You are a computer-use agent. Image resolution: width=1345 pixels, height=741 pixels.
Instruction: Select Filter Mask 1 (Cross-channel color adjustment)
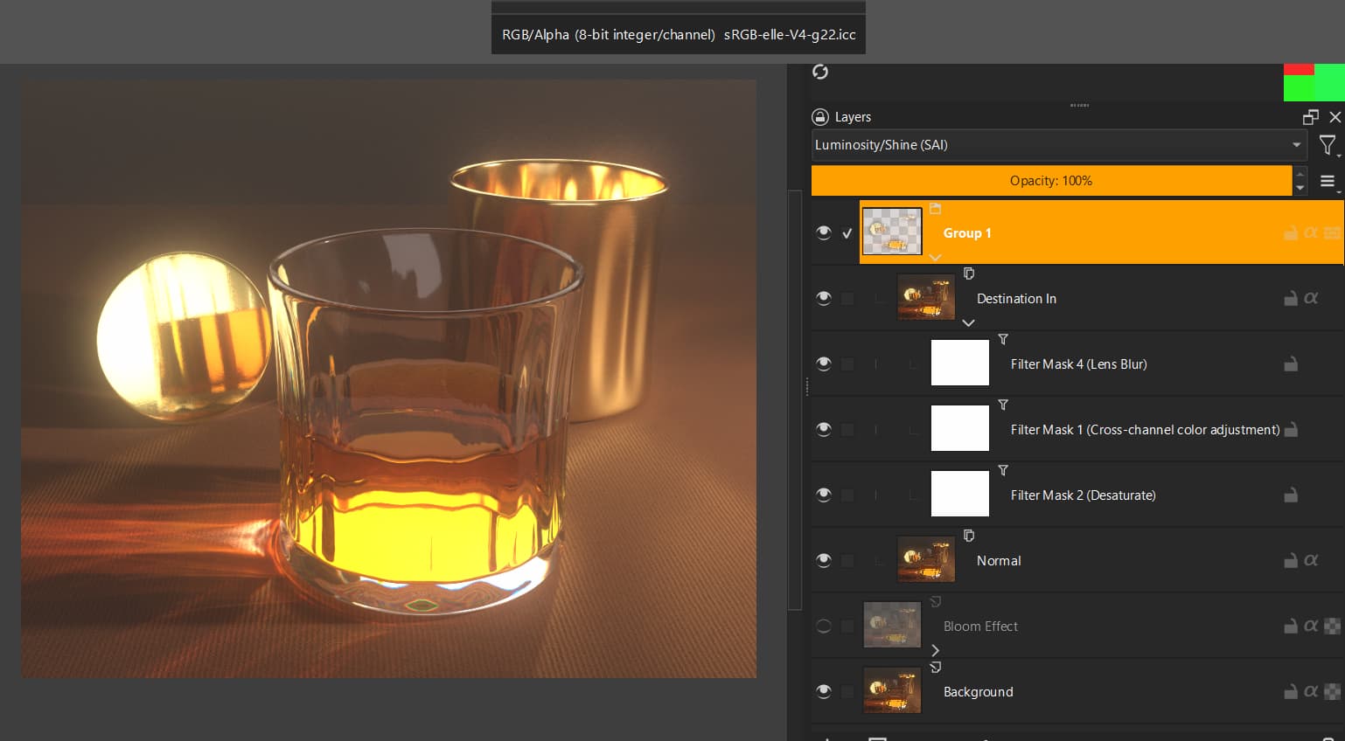coord(1144,430)
